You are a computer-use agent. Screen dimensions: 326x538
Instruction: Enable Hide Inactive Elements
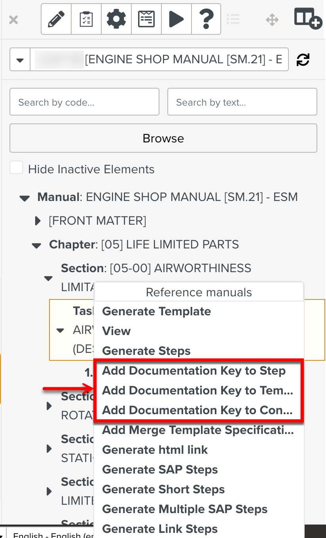coord(16,167)
